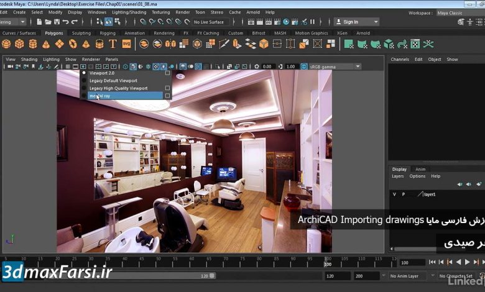
Task: Click the IPR render icon
Action: [x=269, y=22]
